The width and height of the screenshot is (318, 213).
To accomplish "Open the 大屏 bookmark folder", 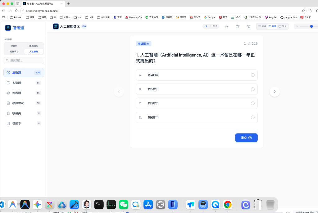I will click(89, 17).
